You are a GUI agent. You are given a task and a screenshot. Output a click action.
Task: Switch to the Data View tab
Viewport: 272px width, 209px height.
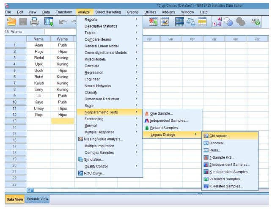15,199
